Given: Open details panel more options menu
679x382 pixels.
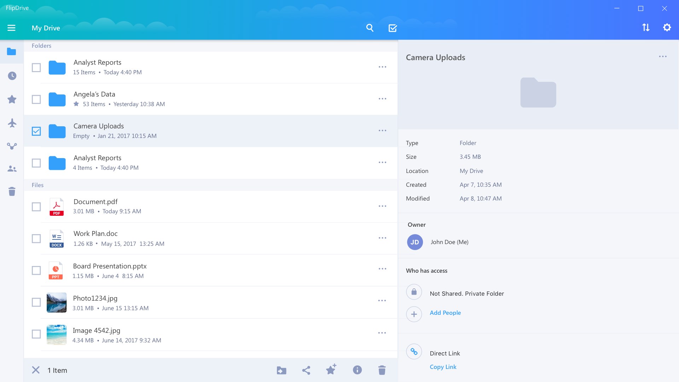Looking at the screenshot, I should (x=663, y=57).
